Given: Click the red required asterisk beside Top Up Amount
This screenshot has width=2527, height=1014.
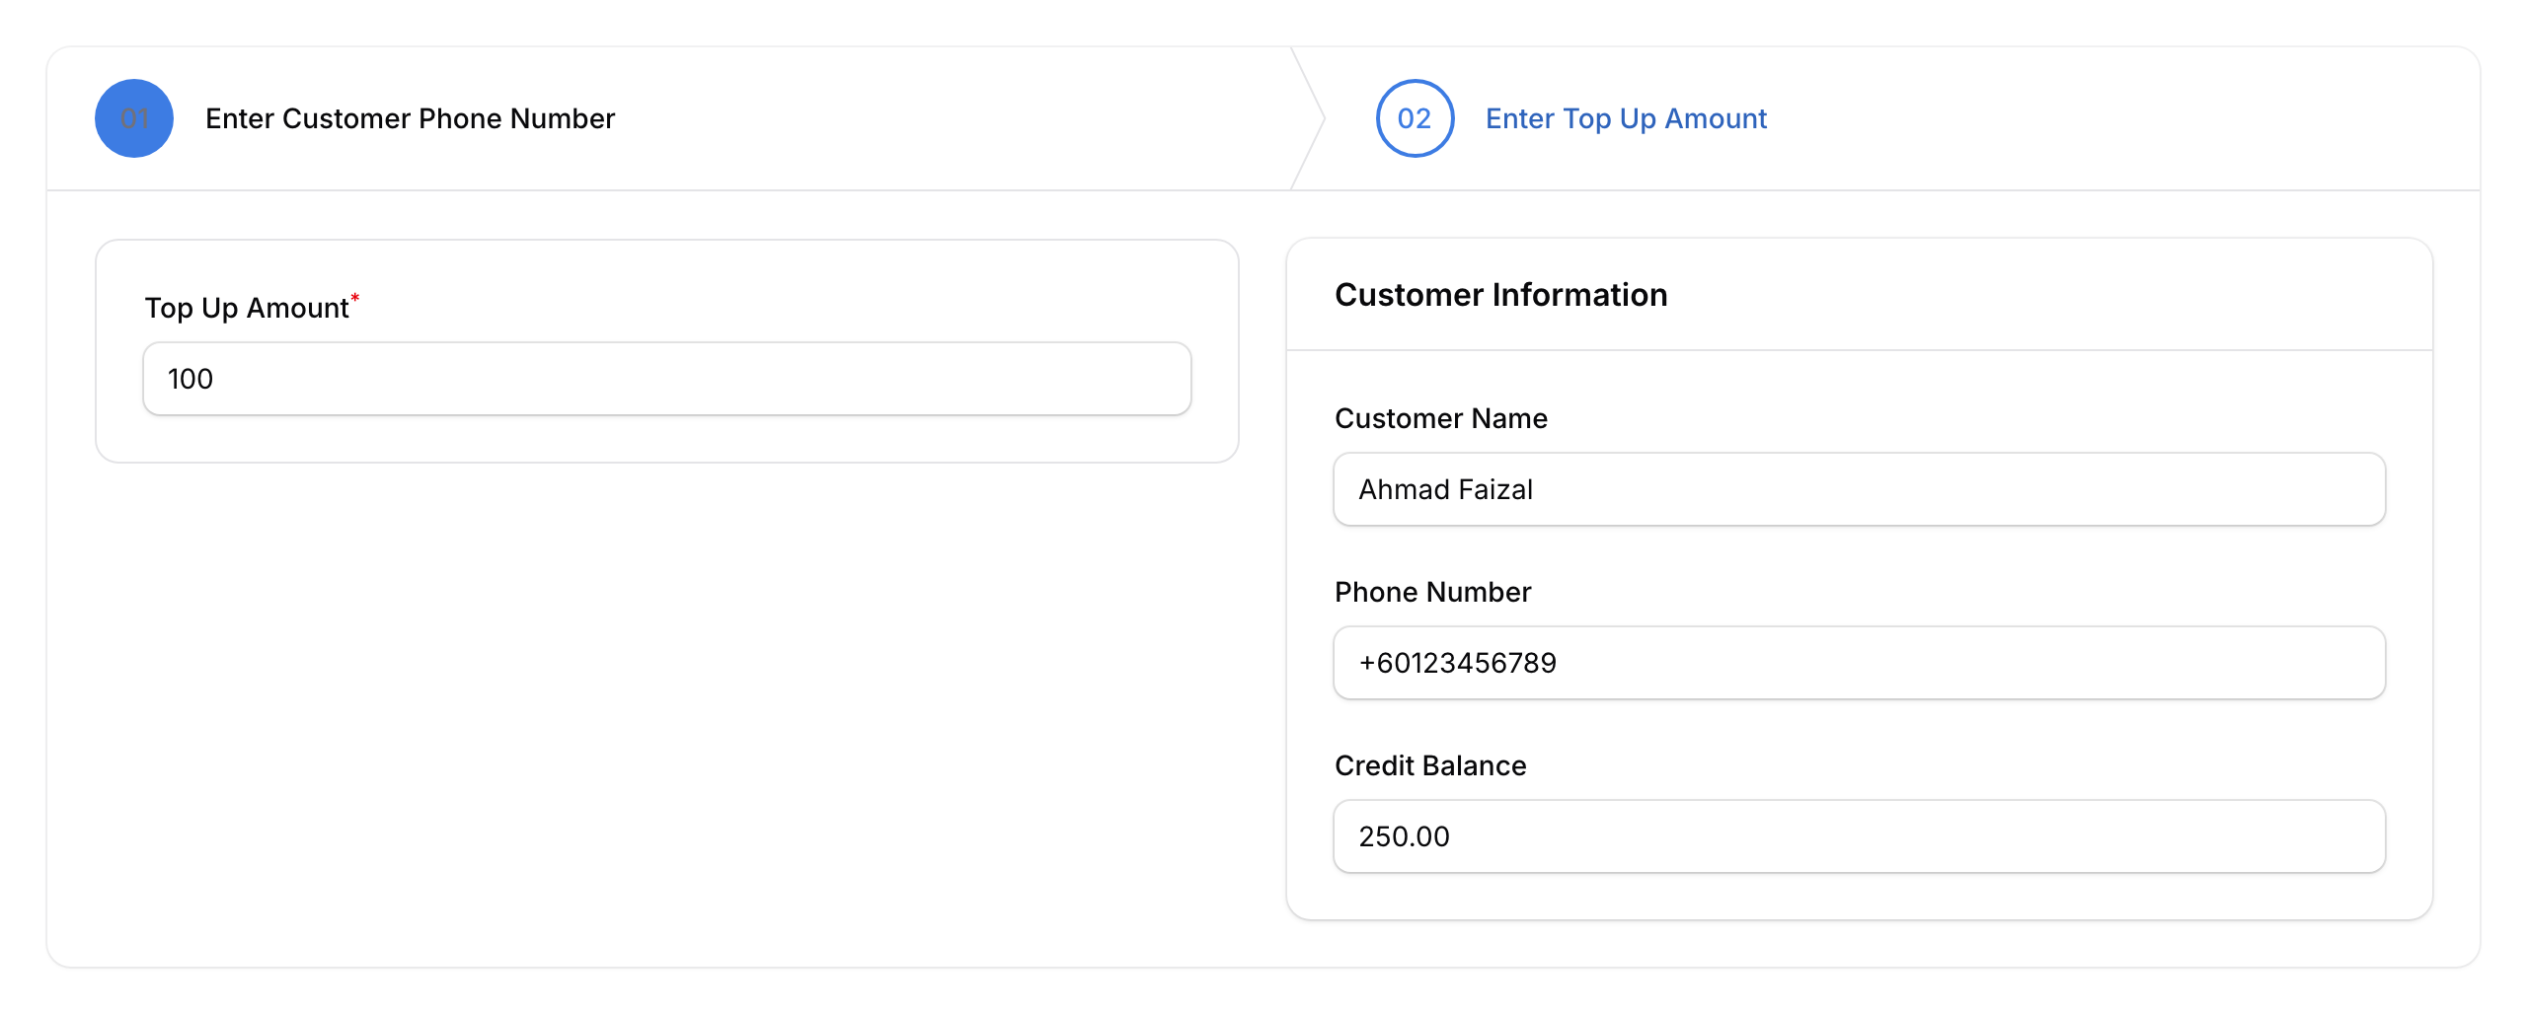Looking at the screenshot, I should [x=355, y=296].
